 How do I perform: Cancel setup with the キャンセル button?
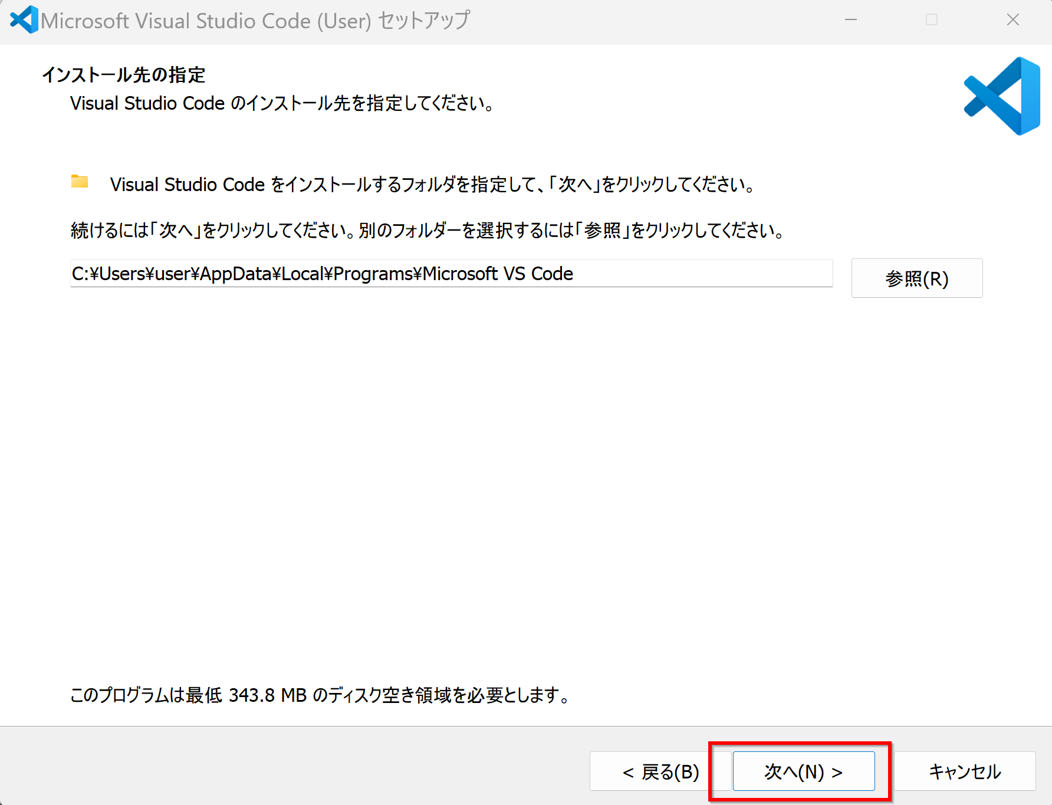(965, 771)
